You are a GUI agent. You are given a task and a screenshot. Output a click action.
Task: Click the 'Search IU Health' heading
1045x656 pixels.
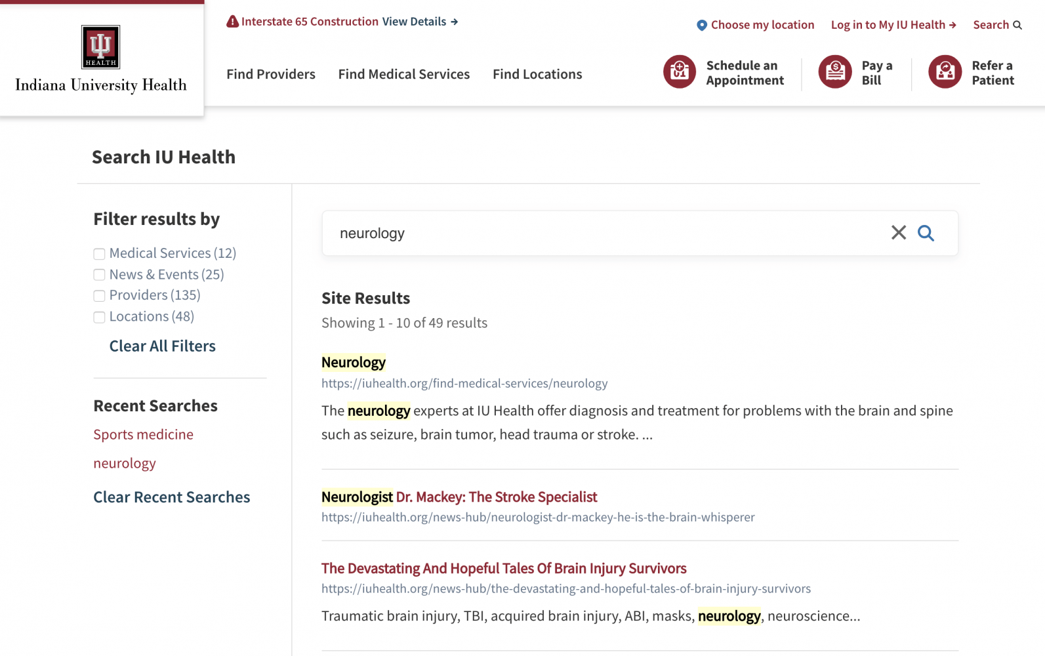point(164,157)
